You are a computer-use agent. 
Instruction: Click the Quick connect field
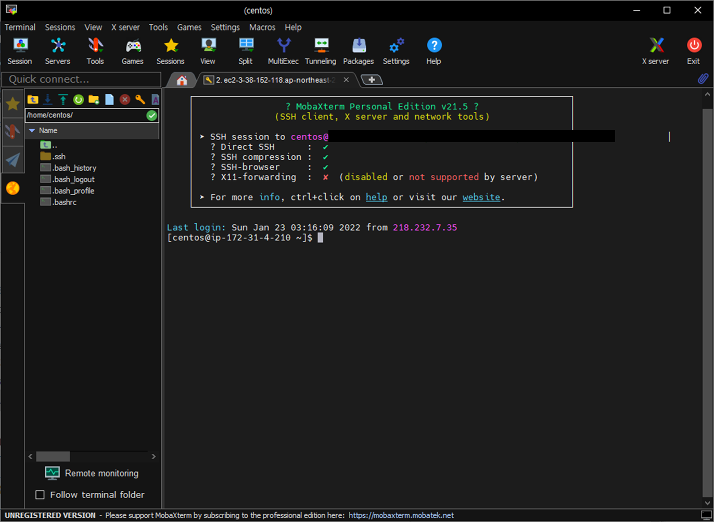coord(81,79)
